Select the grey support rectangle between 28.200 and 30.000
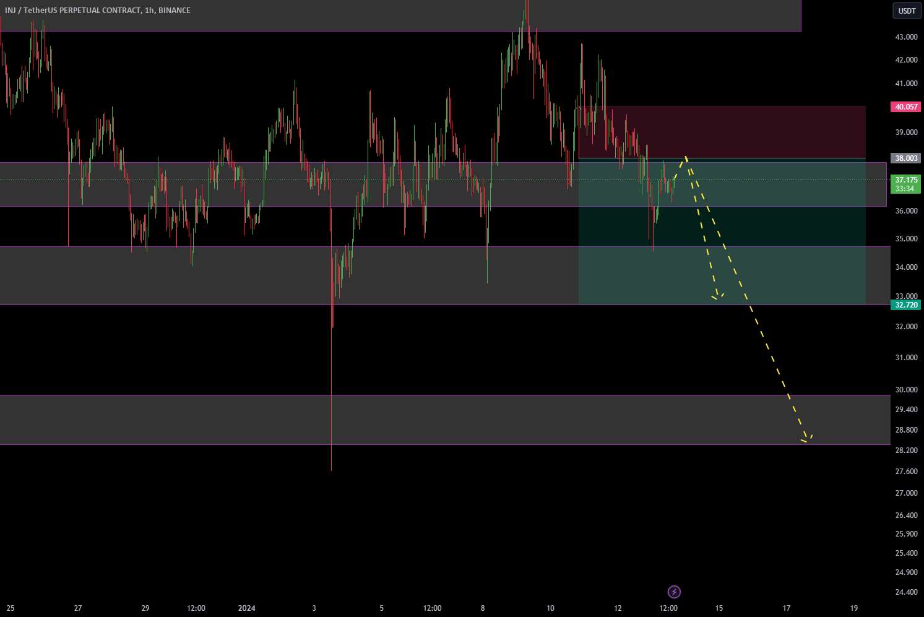The height and width of the screenshot is (617, 924). click(445, 420)
